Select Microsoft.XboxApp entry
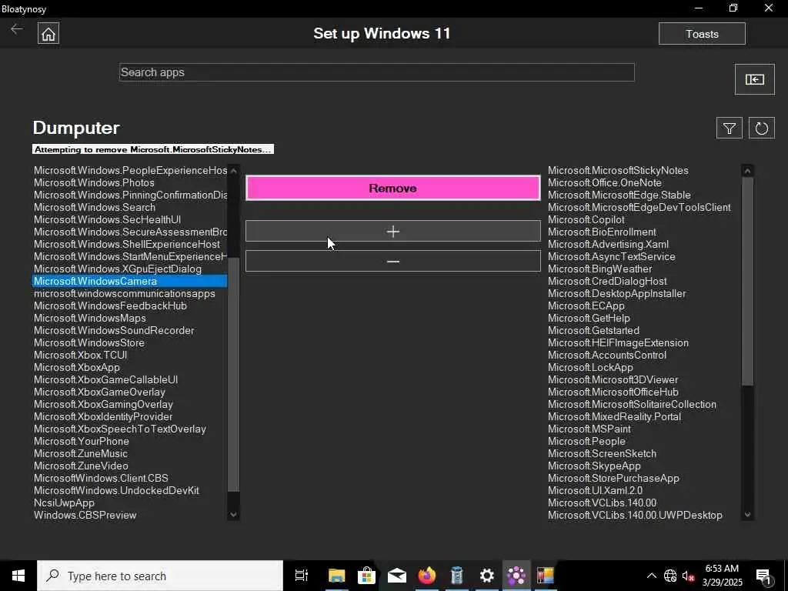Screen dimensions: 788x591 (77, 367)
